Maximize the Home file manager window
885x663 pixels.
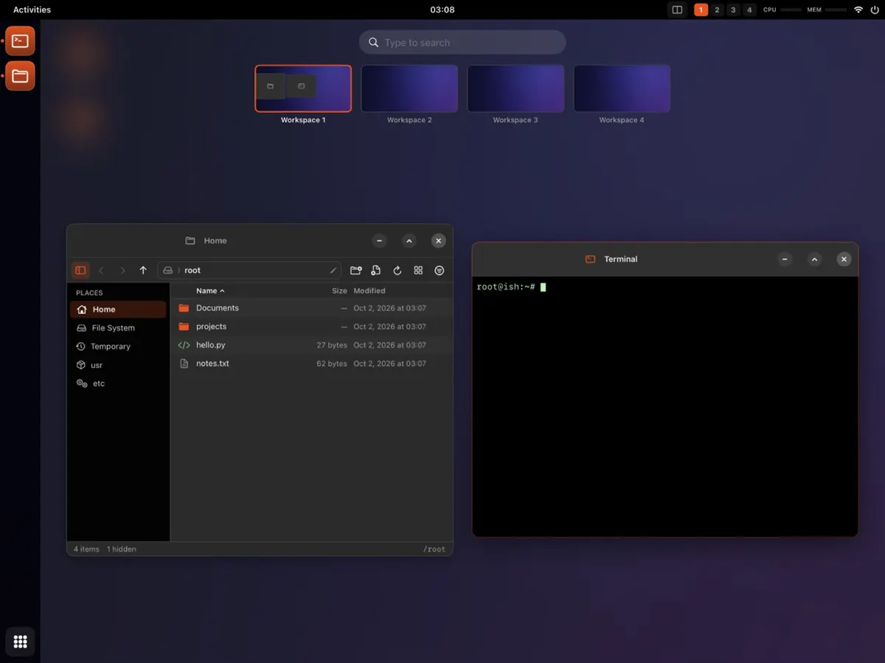[x=409, y=241]
